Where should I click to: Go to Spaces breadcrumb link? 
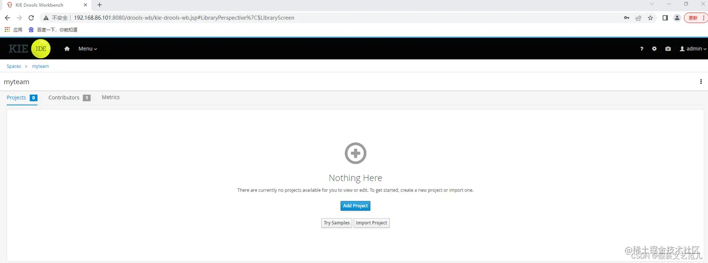[14, 66]
